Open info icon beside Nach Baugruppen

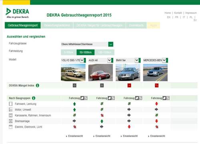point(34,98)
